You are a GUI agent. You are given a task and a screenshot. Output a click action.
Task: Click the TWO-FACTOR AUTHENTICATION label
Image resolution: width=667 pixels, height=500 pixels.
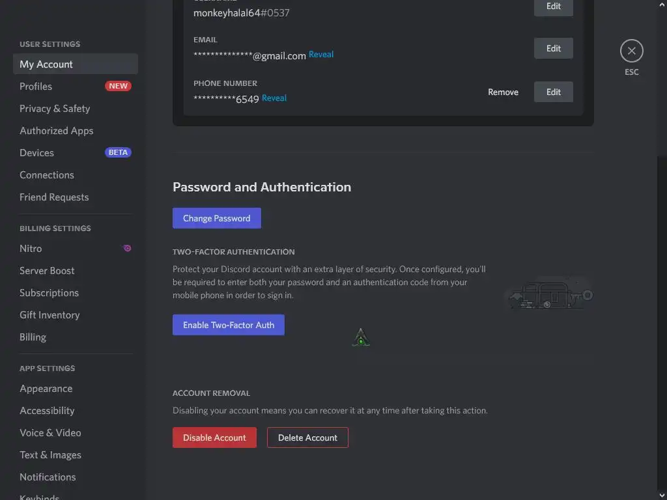pyautogui.click(x=234, y=252)
